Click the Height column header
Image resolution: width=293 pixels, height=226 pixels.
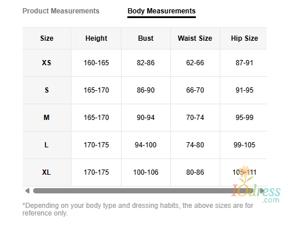point(97,38)
